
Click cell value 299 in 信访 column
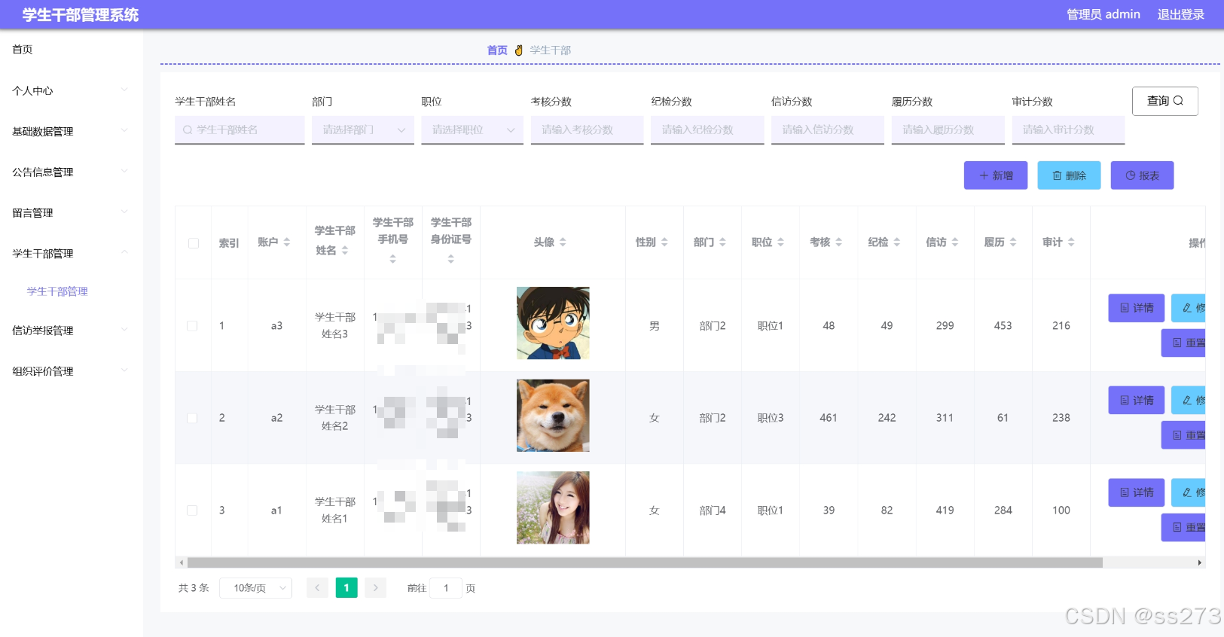(x=945, y=326)
